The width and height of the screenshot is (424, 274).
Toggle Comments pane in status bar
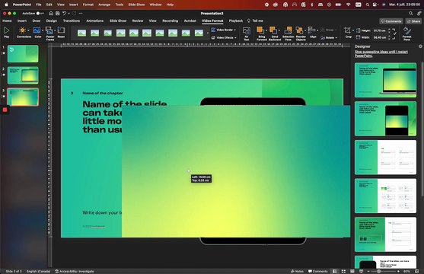pyautogui.click(x=318, y=271)
